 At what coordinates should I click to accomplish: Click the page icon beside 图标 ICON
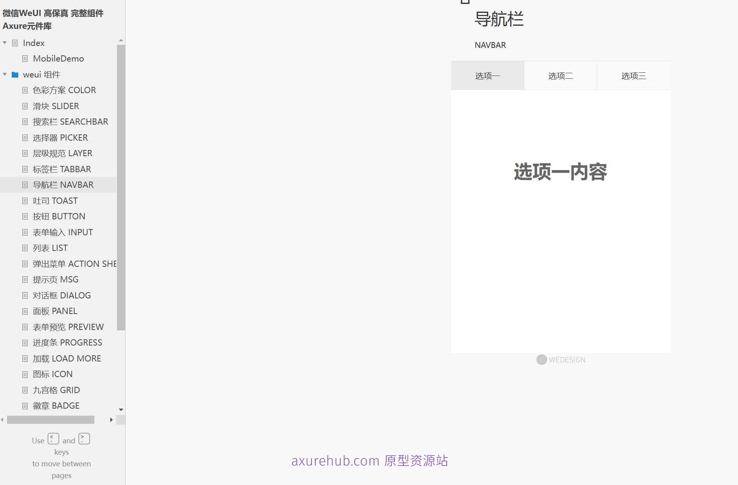tap(24, 374)
